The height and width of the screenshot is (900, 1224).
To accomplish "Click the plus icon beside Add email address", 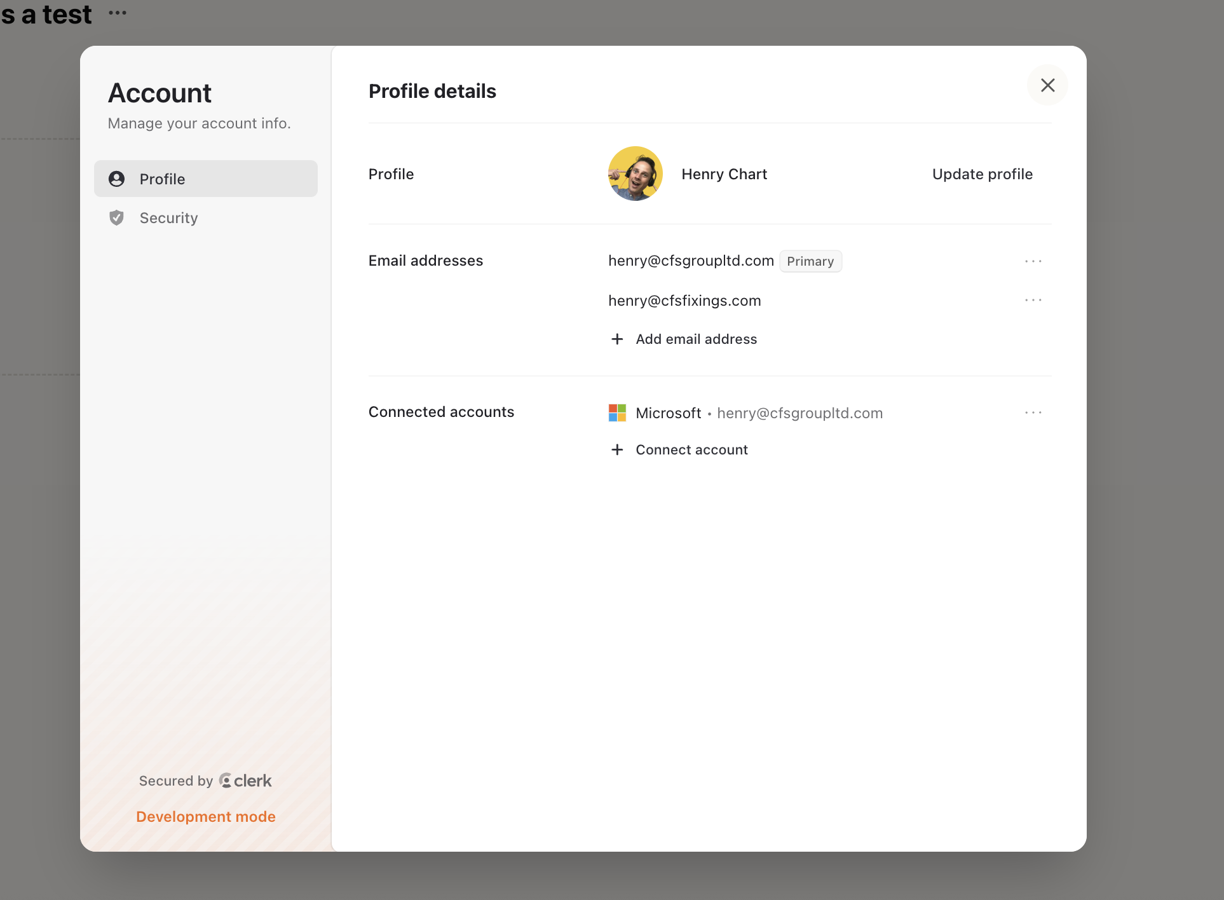I will tap(616, 339).
